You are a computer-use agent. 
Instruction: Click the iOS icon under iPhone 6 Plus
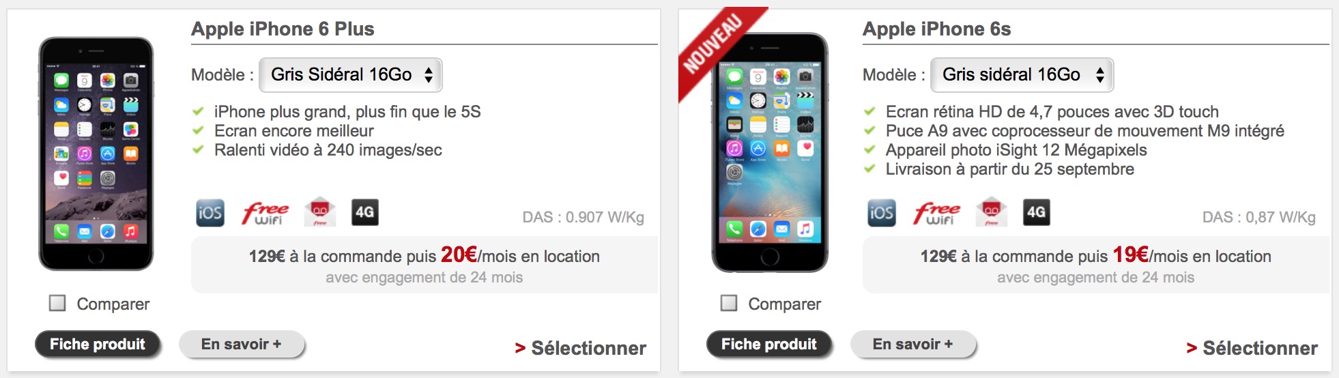pos(210,213)
